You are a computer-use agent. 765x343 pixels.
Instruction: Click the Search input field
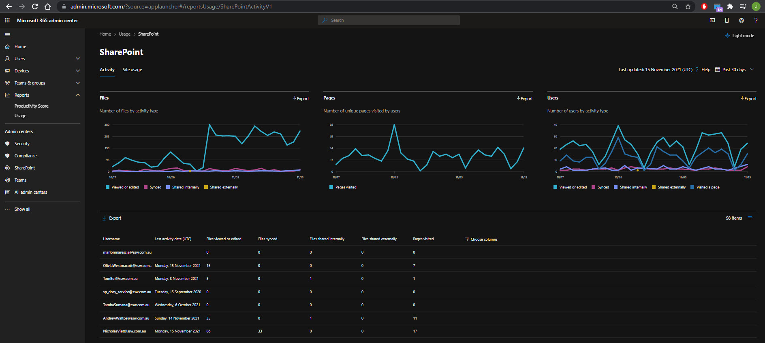point(389,20)
